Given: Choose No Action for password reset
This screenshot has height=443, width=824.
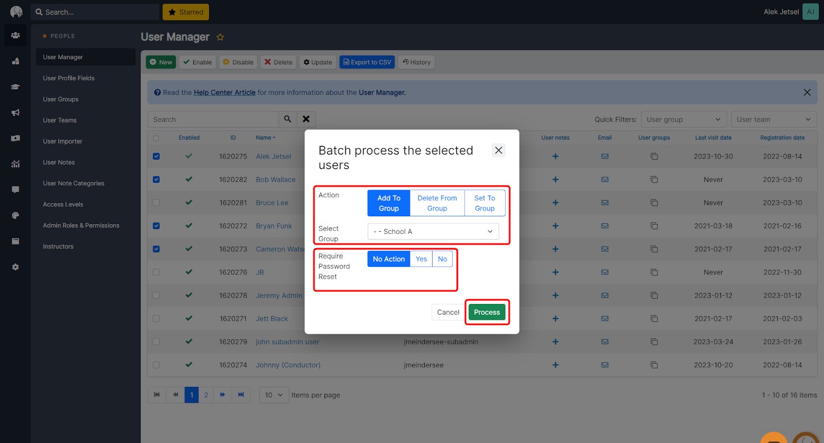Looking at the screenshot, I should (x=389, y=259).
